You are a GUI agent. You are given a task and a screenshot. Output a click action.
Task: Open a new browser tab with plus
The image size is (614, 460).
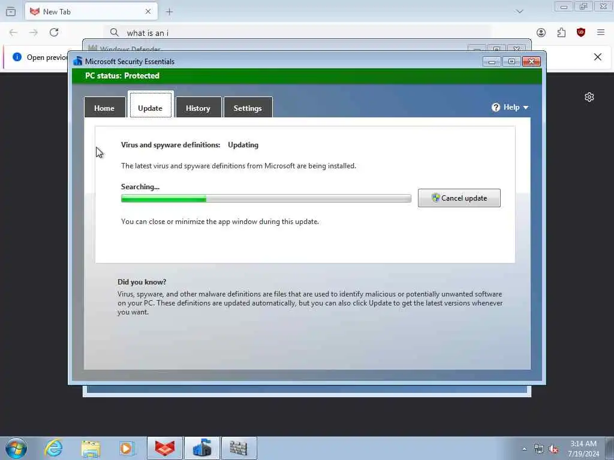point(169,12)
